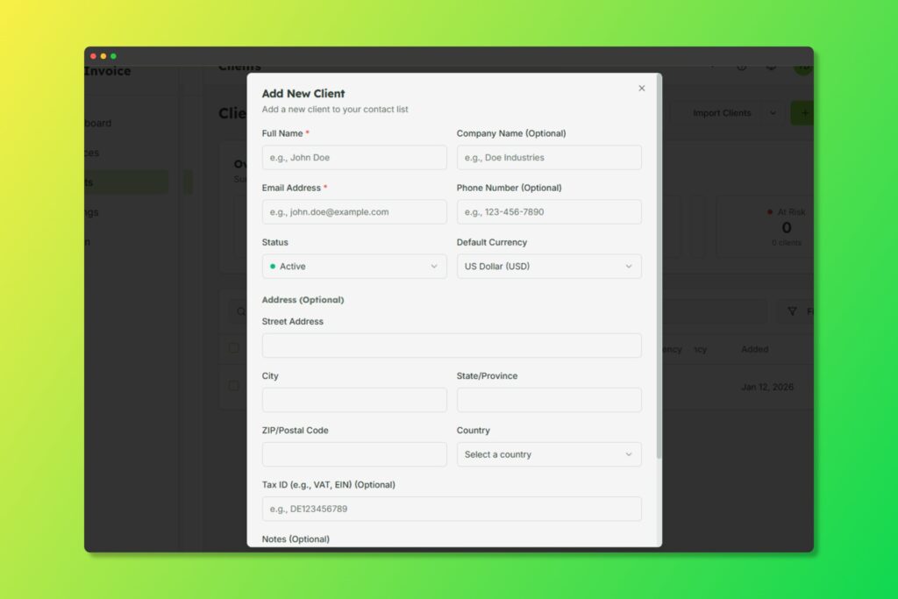Close the Add New Client dialog
The width and height of the screenshot is (898, 599).
pyautogui.click(x=641, y=89)
